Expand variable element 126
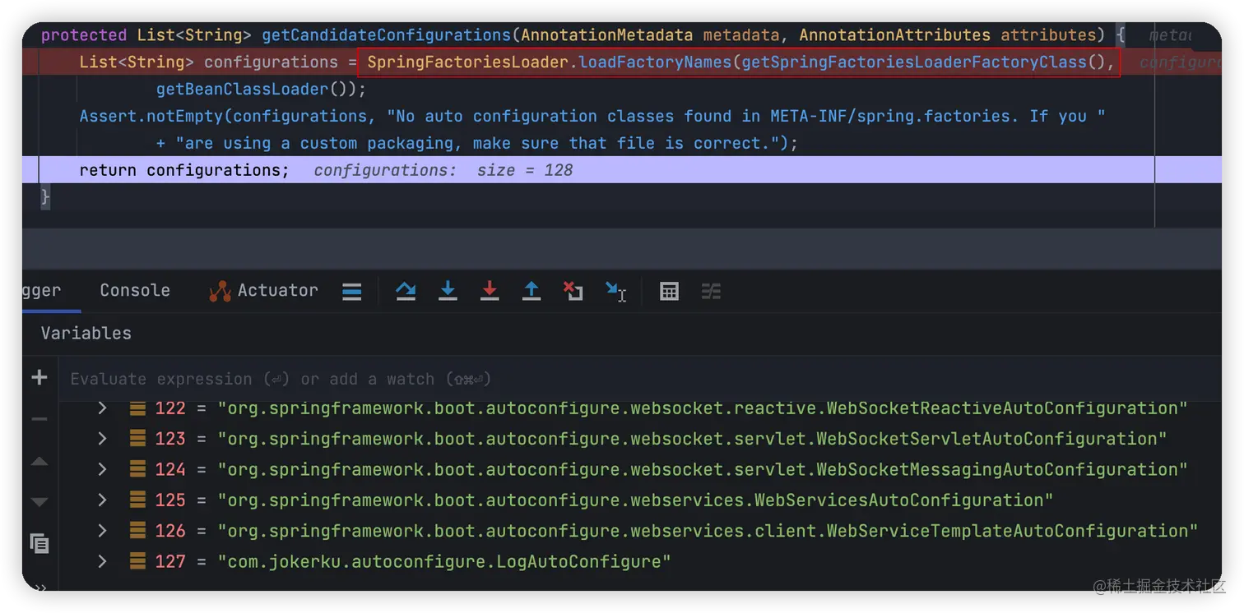The width and height of the screenshot is (1244, 613). pyautogui.click(x=102, y=531)
